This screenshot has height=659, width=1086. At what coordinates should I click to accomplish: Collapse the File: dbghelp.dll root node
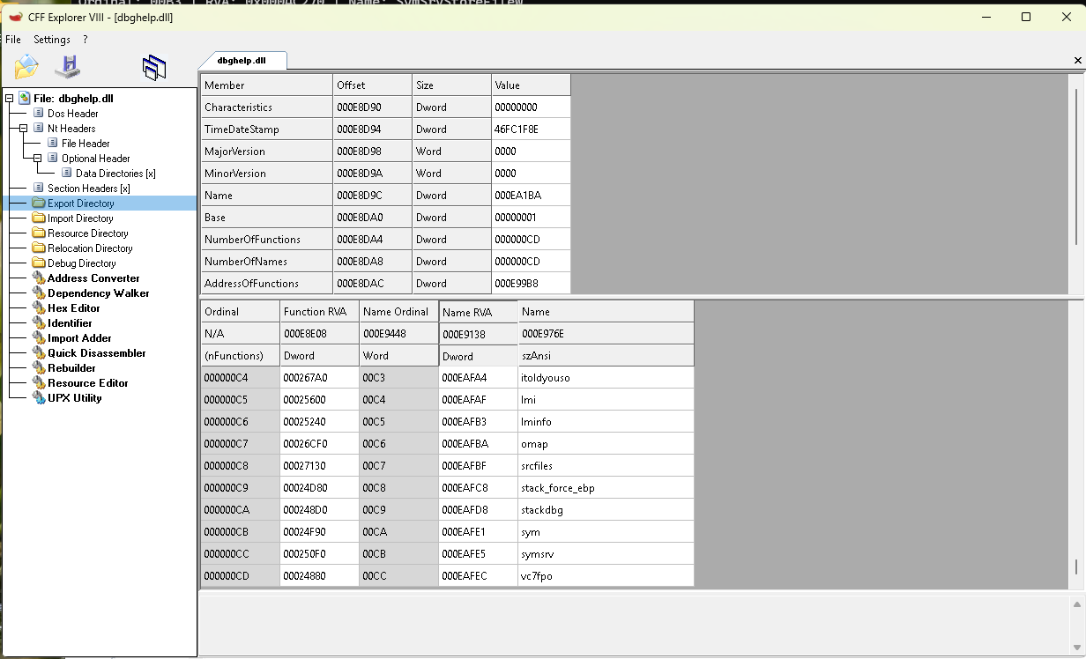pos(10,98)
